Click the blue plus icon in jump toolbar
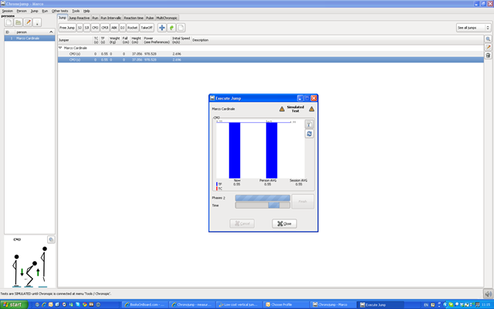 pyautogui.click(x=162, y=28)
